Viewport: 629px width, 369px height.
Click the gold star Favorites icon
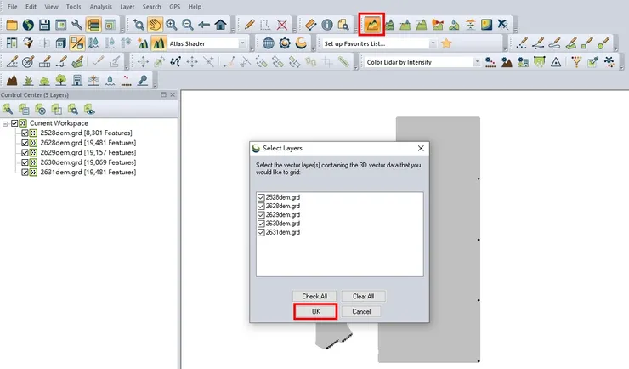pos(446,43)
